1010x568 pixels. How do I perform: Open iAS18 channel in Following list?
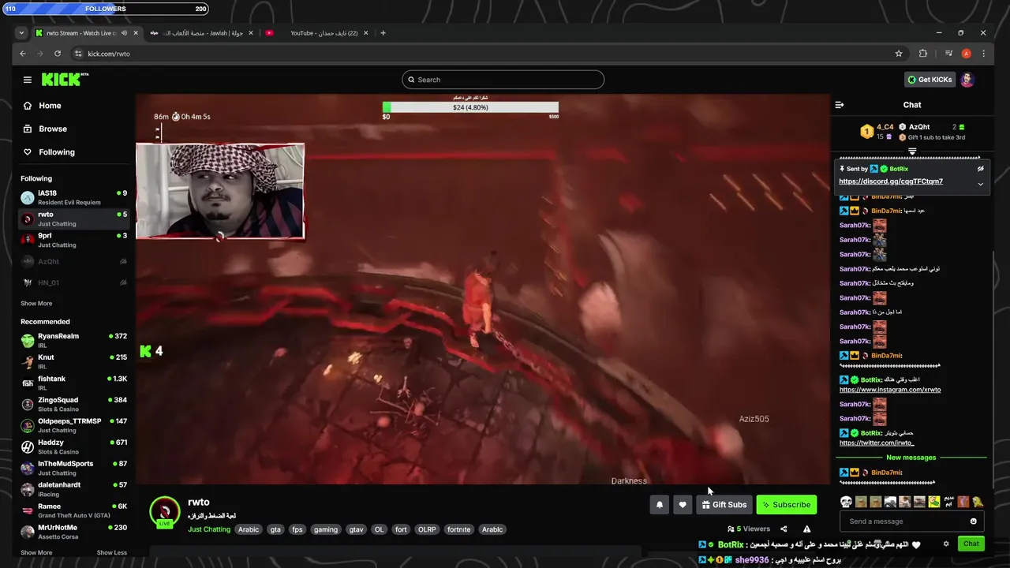tap(74, 197)
